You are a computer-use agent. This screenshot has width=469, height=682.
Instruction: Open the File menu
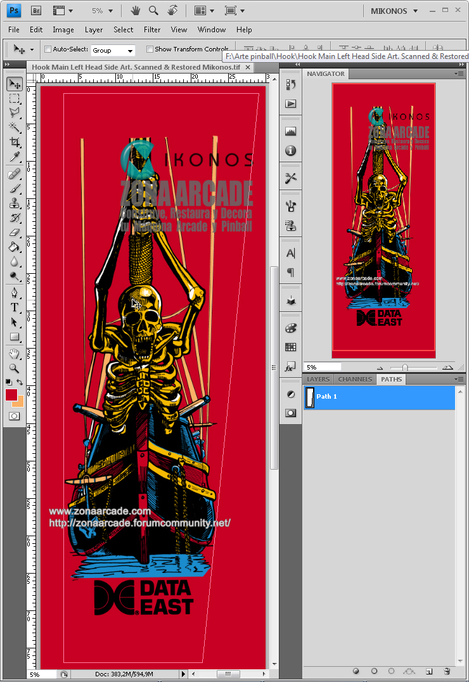pos(14,30)
